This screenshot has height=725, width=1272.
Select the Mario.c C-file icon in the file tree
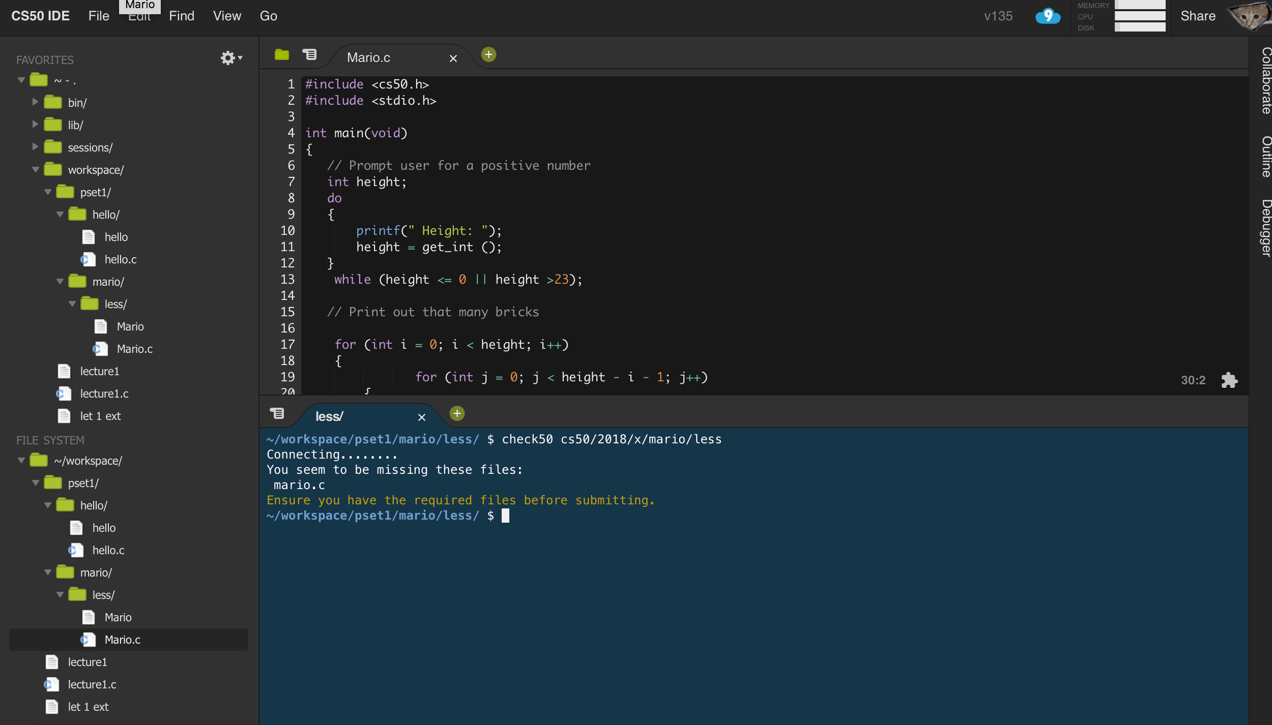pyautogui.click(x=88, y=640)
